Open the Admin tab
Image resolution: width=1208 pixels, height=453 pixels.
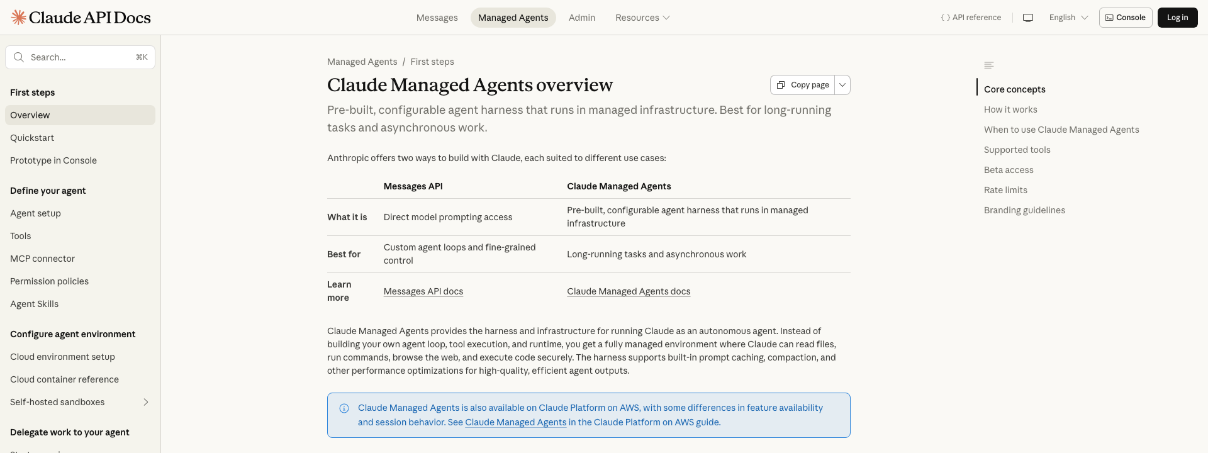pos(582,18)
